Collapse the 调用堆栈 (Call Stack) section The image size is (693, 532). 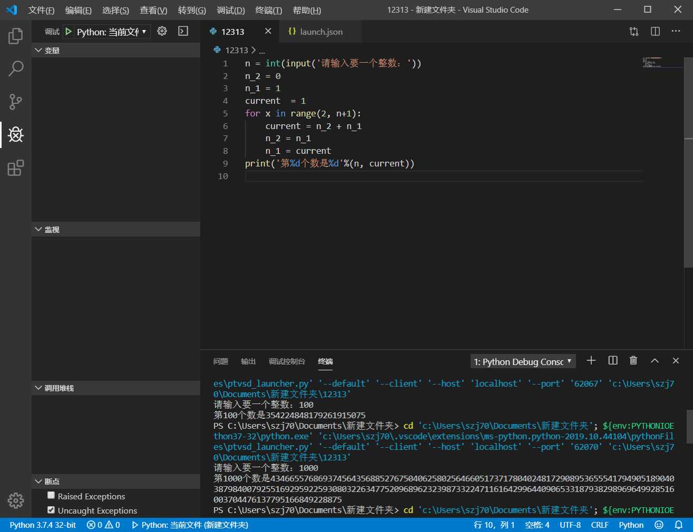116,388
